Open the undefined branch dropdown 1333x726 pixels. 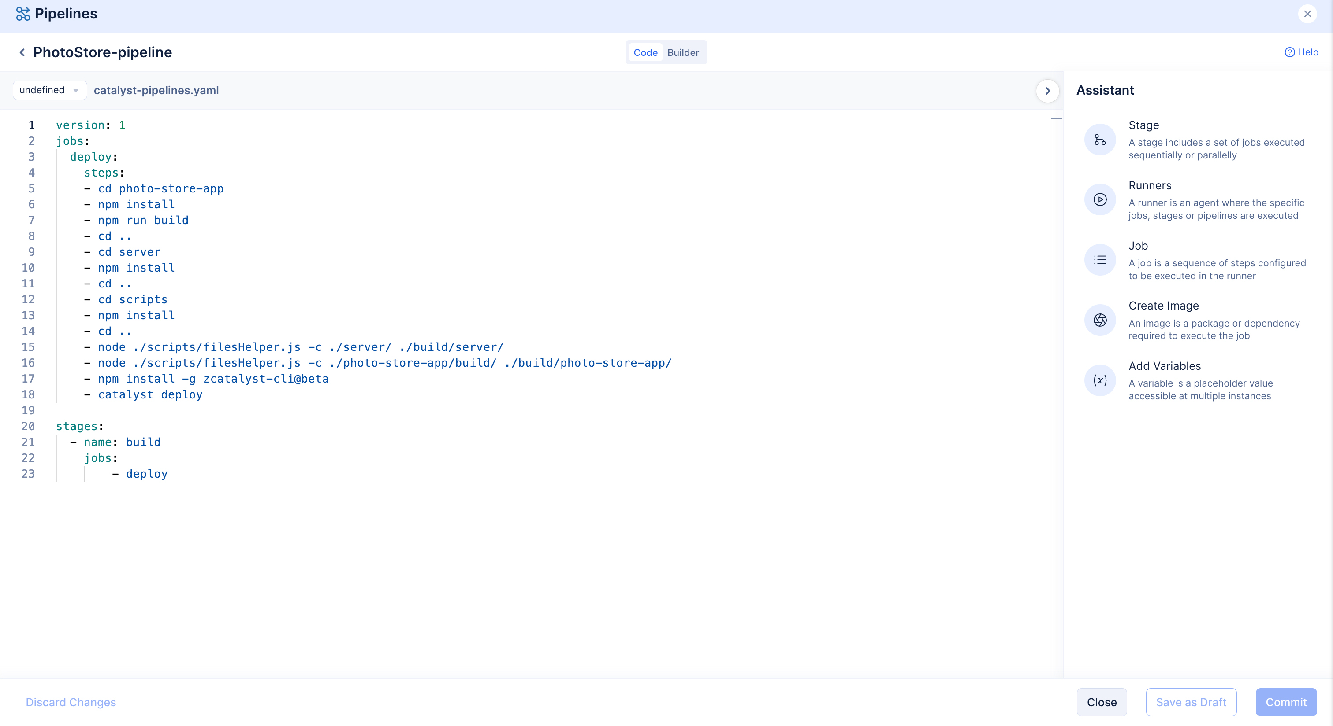(49, 90)
